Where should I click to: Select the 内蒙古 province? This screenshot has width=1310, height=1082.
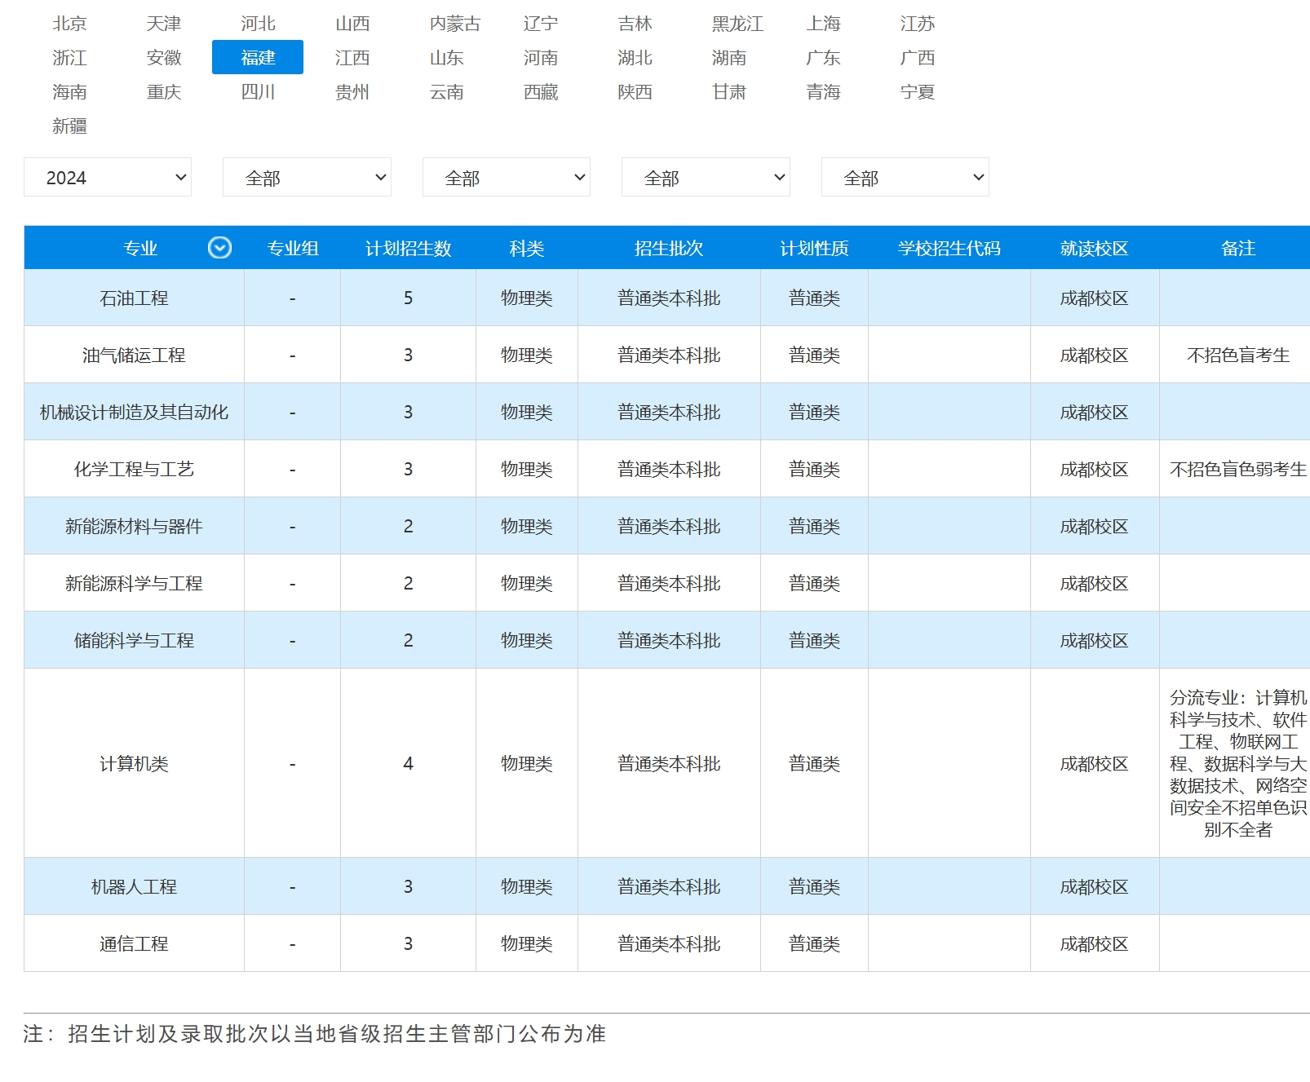coord(453,24)
